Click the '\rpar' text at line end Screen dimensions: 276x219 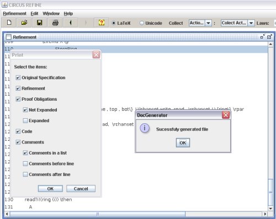point(238,109)
